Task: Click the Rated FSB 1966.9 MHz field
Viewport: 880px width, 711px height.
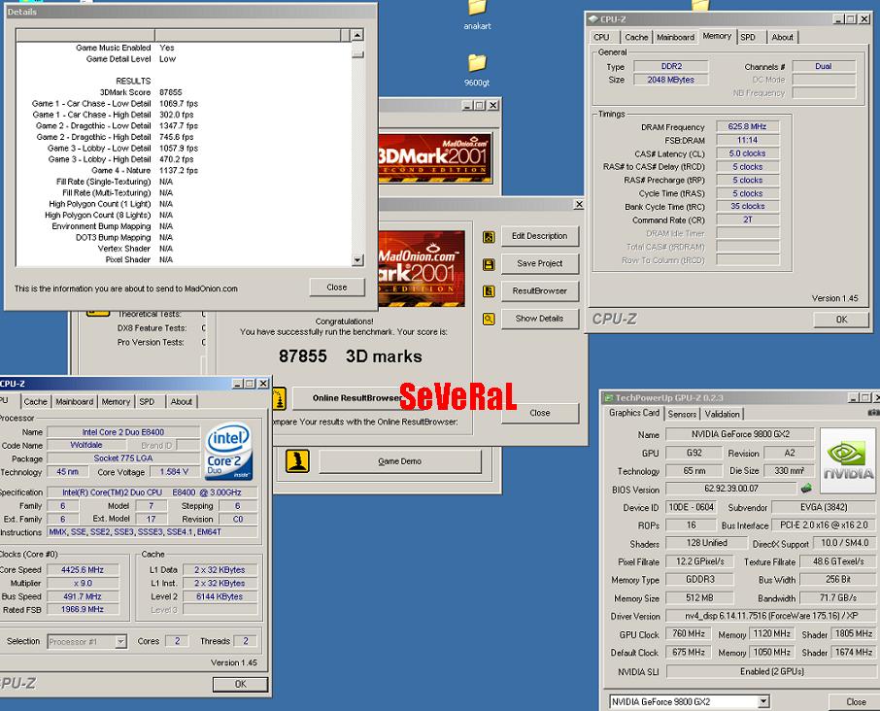Action: [83, 609]
